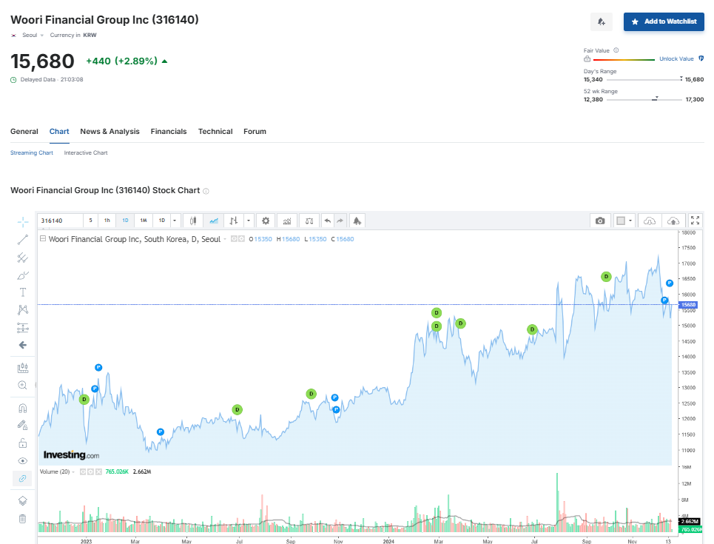Click the create alert bell button
The height and width of the screenshot is (544, 714).
[601, 21]
